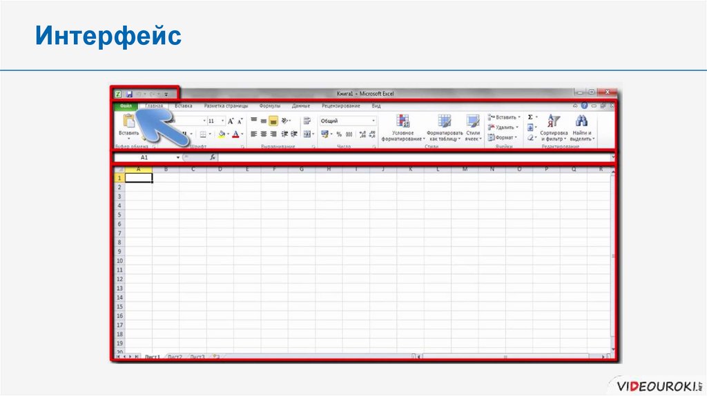Image resolution: width=707 pixels, height=396 pixels.
Task: Toggle Wrap Text icon
Action: (x=307, y=121)
